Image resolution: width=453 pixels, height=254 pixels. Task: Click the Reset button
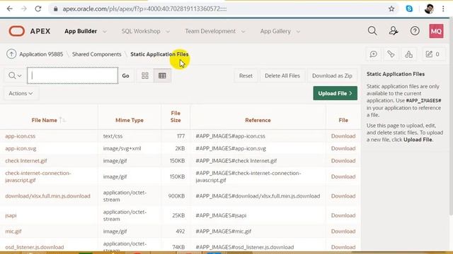coord(246,75)
